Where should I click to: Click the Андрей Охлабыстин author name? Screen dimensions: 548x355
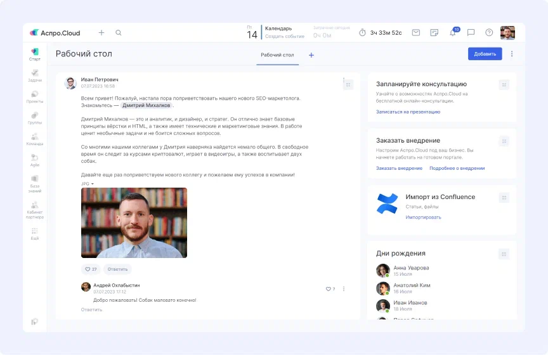click(x=116, y=285)
